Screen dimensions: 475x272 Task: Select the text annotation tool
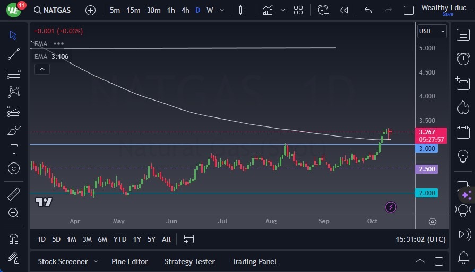tap(14, 149)
